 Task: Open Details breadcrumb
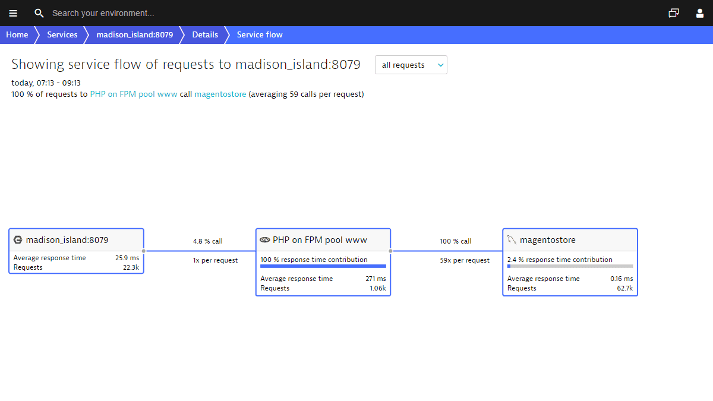coord(205,34)
